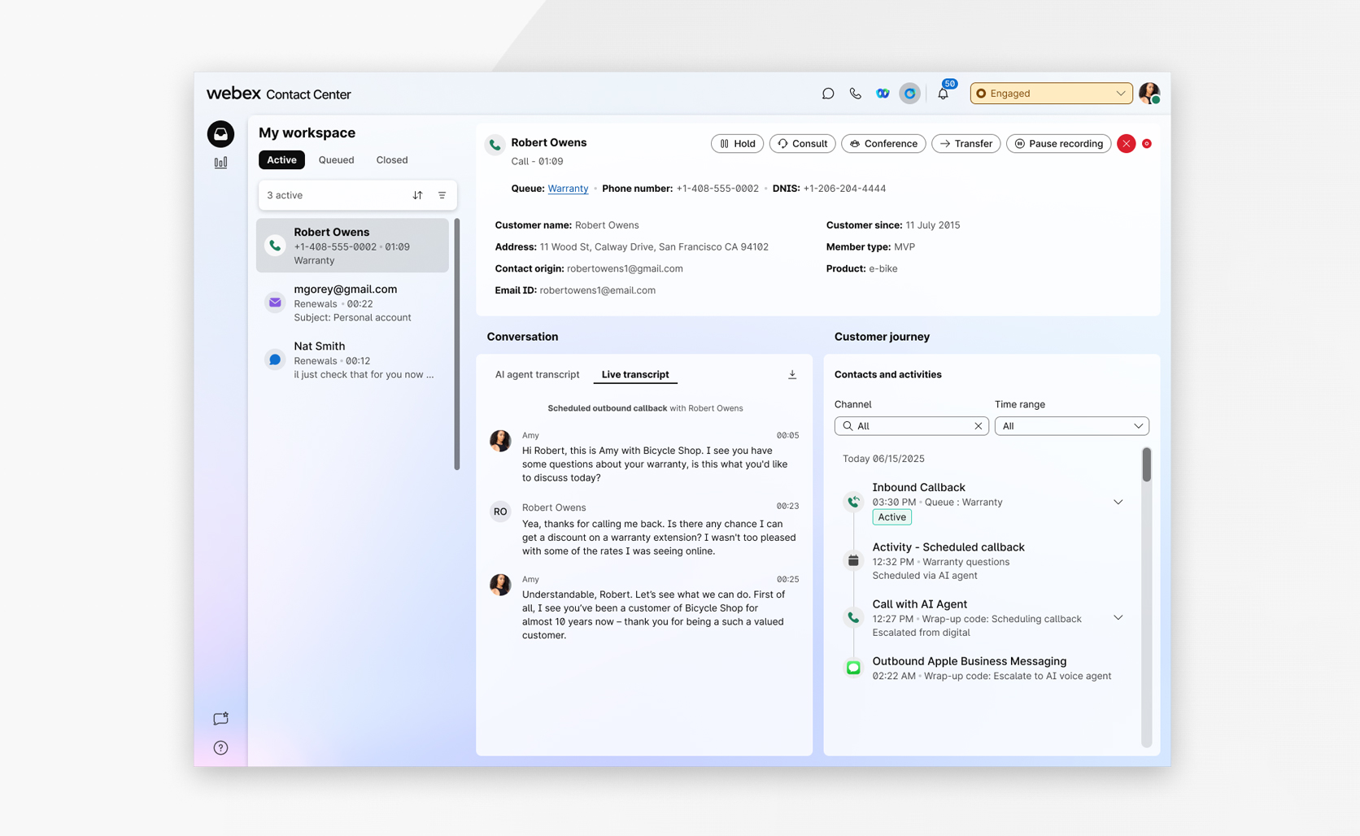End the call with the red button
This screenshot has height=836, width=1360.
point(1126,144)
